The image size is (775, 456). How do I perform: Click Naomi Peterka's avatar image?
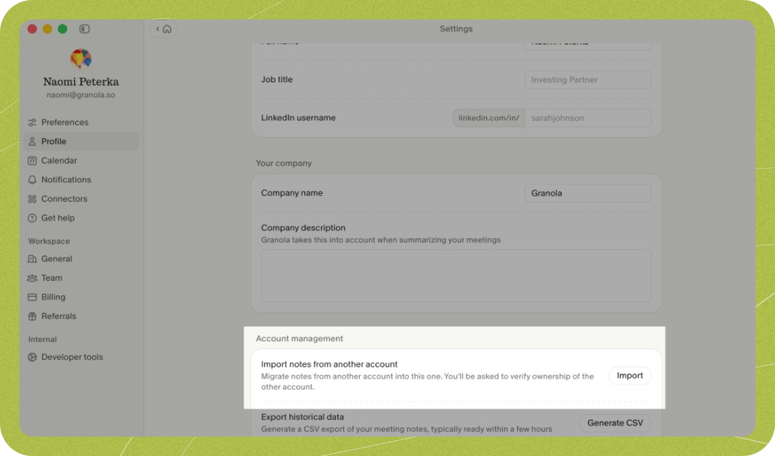pos(81,59)
